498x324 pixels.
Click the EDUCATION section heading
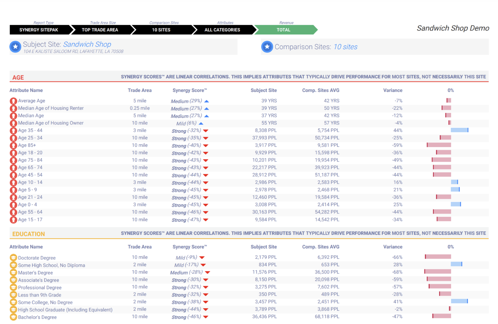click(x=29, y=234)
